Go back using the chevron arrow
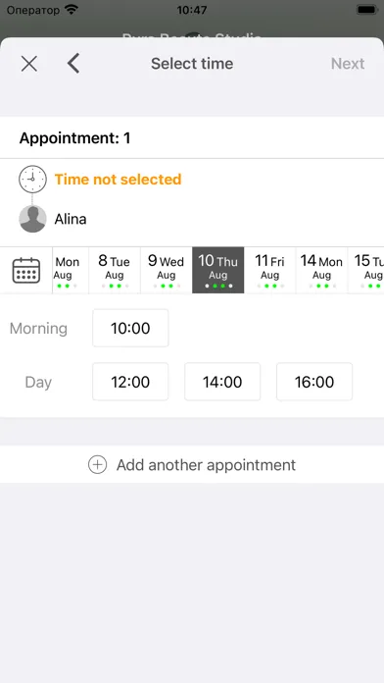Viewport: 384px width, 683px height. (73, 64)
